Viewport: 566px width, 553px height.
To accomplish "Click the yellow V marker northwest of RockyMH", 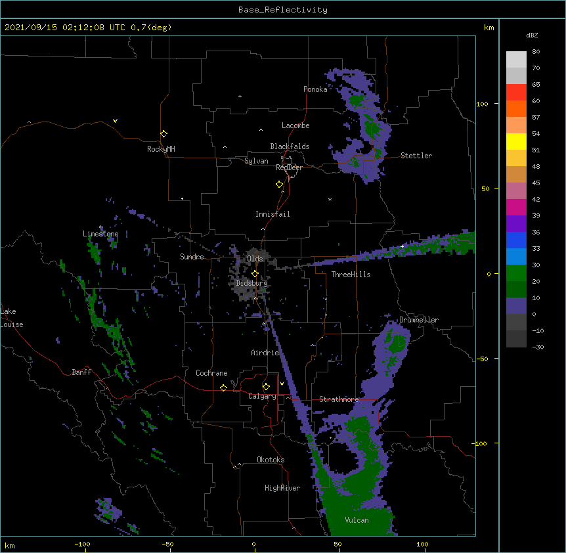I will 115,121.
